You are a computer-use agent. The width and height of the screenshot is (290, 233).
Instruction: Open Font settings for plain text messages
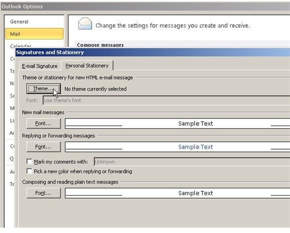[x=43, y=193]
